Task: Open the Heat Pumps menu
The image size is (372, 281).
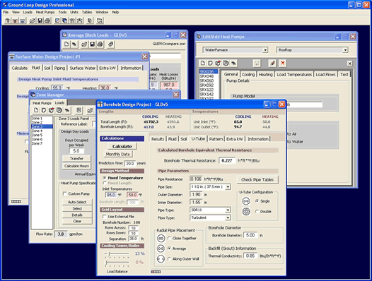Action: click(45, 12)
